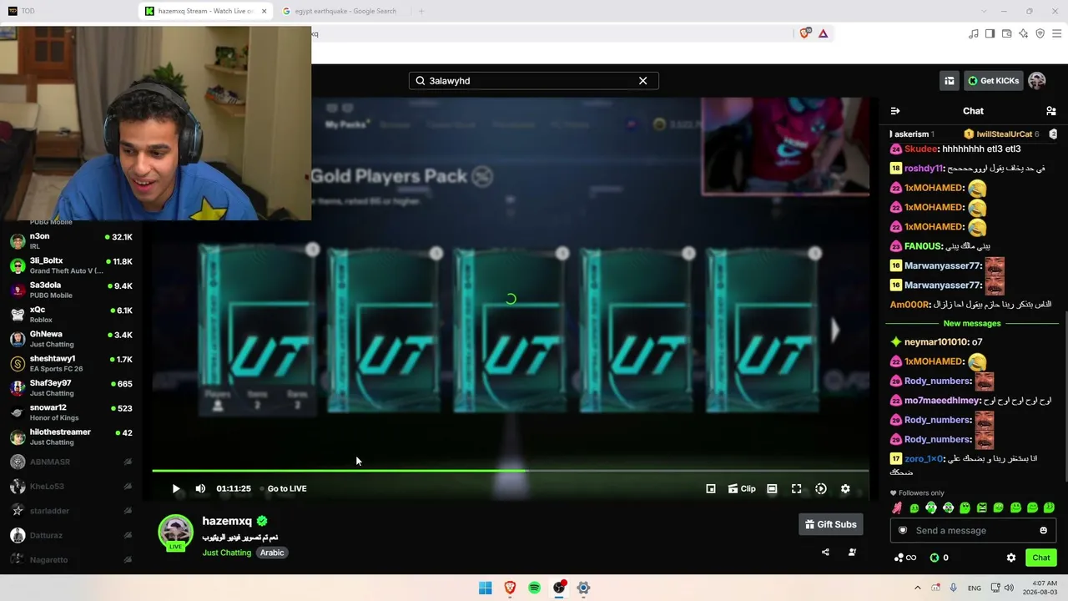Screen dimensions: 1068x601
Task: Clear the search field text
Action: pyautogui.click(x=642, y=81)
